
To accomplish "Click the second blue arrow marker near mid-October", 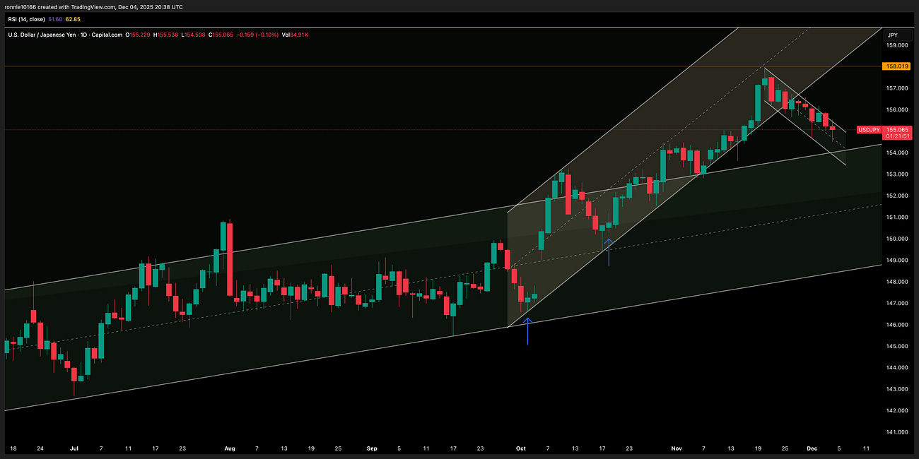I will pos(608,251).
